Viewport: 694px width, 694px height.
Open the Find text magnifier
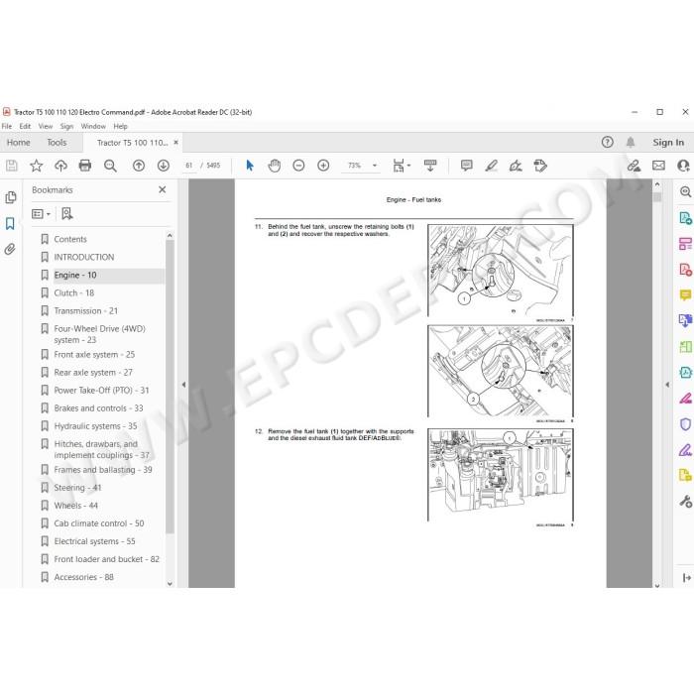tap(110, 166)
